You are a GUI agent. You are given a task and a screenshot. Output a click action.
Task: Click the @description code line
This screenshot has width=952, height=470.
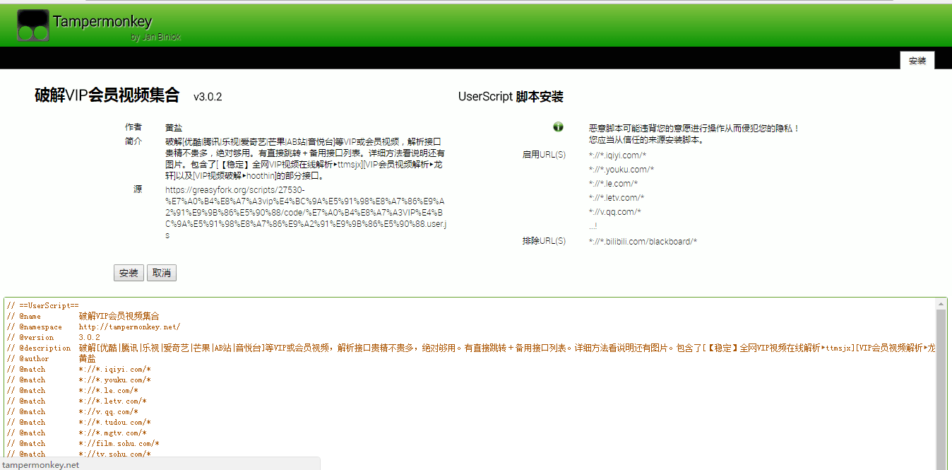[471, 348]
